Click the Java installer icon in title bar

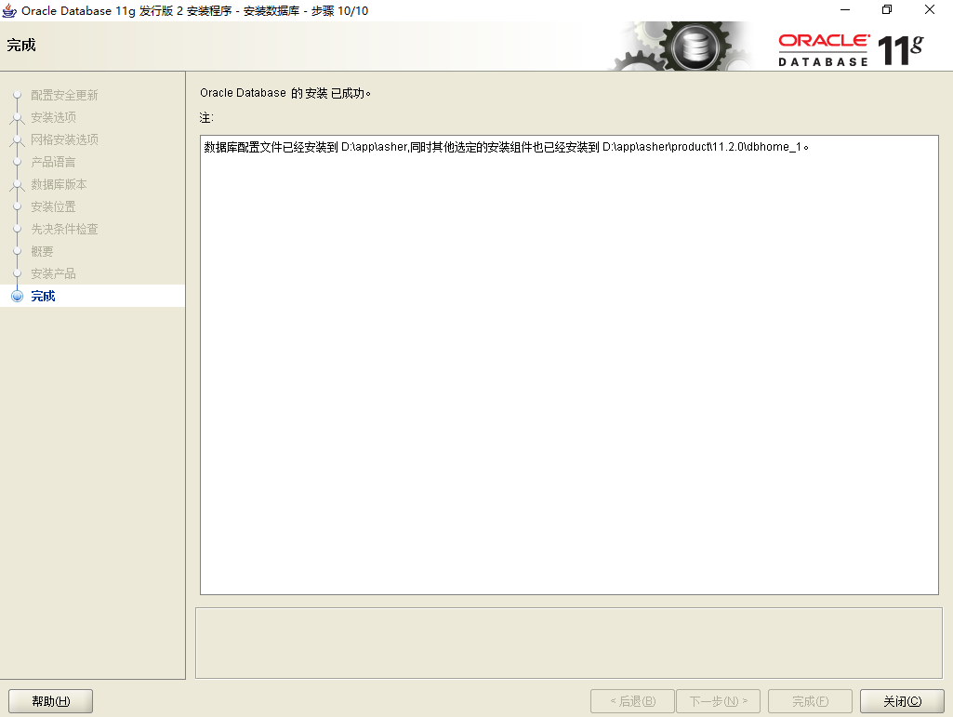click(9, 10)
